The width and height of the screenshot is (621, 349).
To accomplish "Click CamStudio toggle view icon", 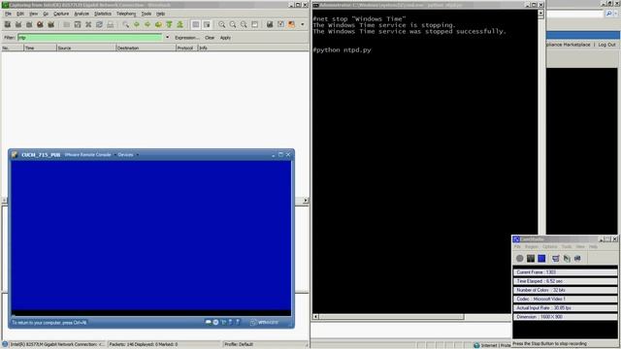I will 556,259.
